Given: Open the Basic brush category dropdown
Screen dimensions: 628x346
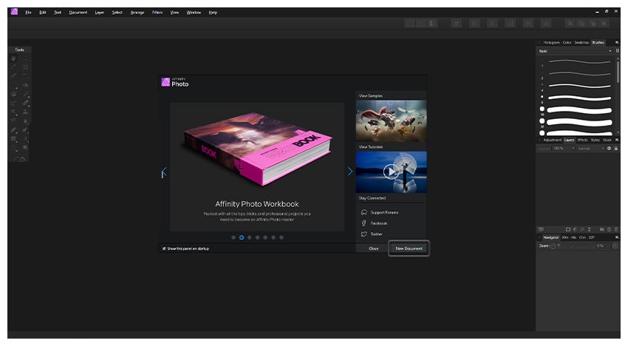Looking at the screenshot, I should tap(575, 51).
